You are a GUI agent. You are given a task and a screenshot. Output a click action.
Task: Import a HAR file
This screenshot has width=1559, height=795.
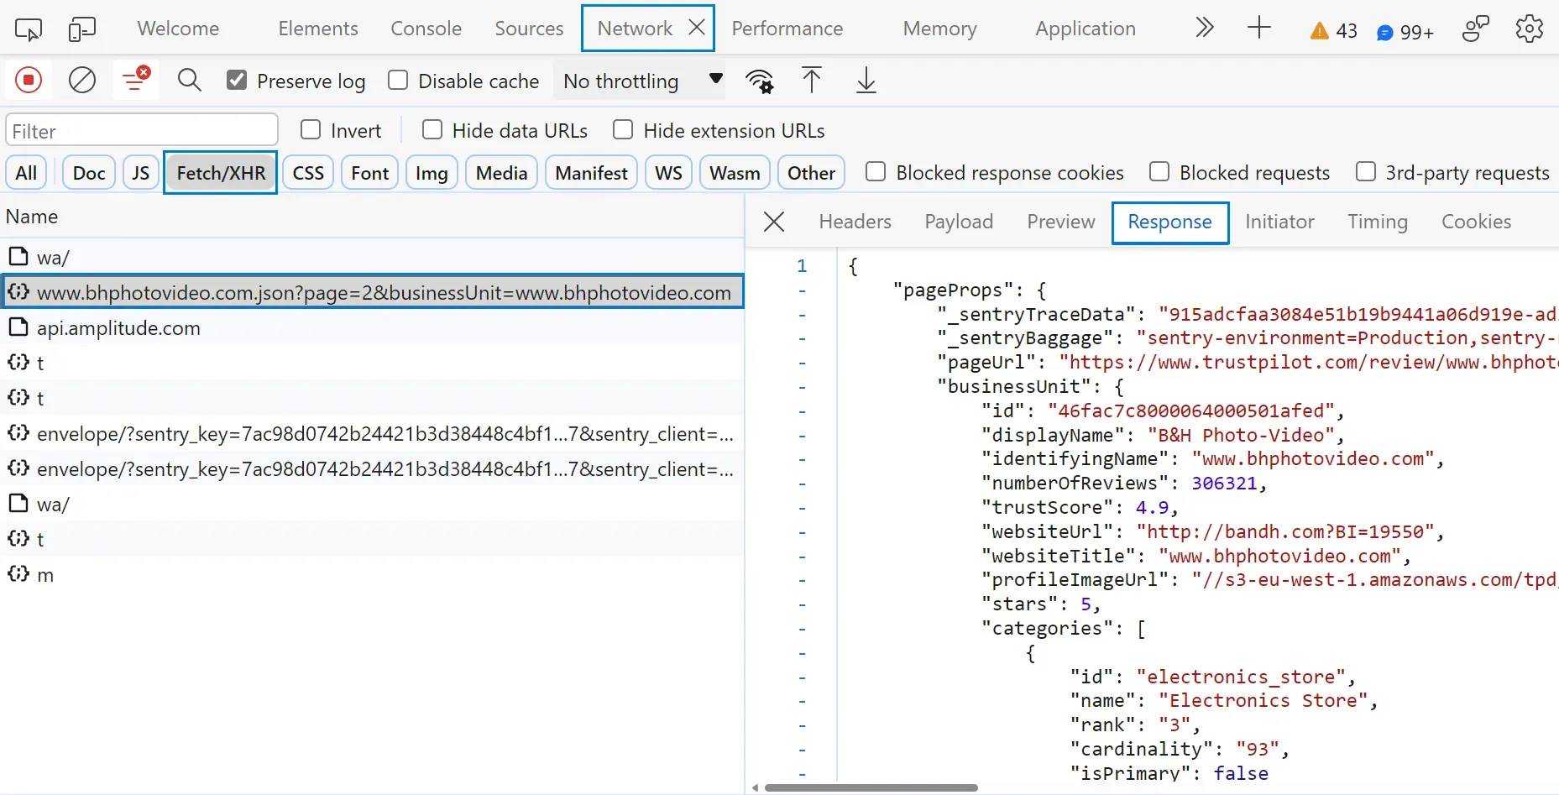click(x=811, y=80)
